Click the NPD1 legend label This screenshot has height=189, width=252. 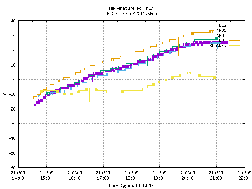(x=221, y=30)
